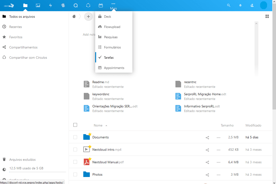The image size is (276, 184).
Task: Open the notifications bell icon
Action: click(240, 5)
